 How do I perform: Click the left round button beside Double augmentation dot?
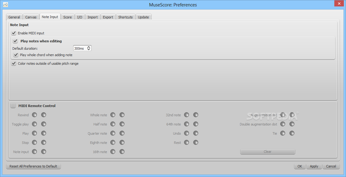tap(283, 124)
